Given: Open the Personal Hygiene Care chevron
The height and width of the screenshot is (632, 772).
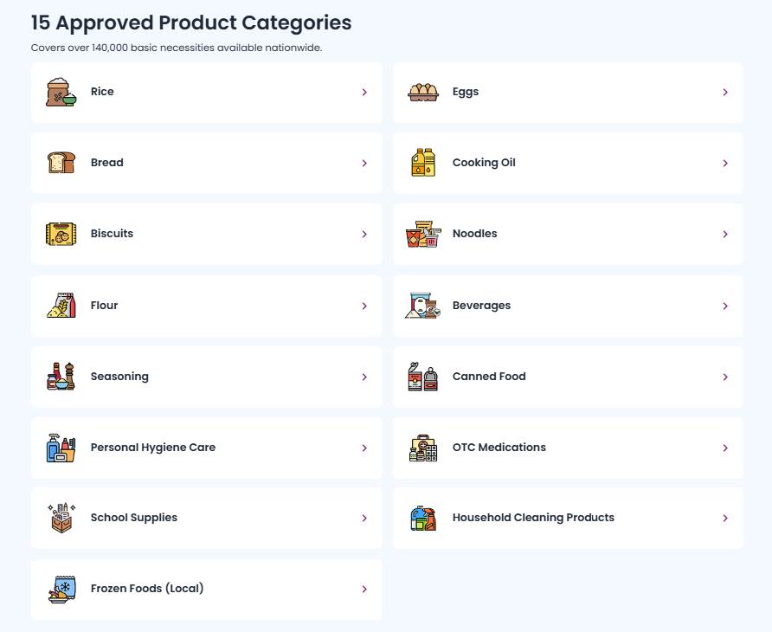Looking at the screenshot, I should (364, 448).
